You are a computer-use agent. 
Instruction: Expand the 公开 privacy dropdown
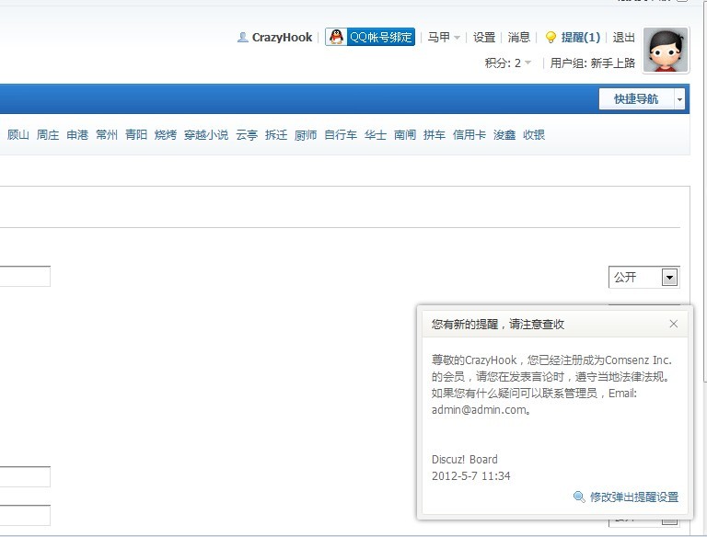[643, 277]
